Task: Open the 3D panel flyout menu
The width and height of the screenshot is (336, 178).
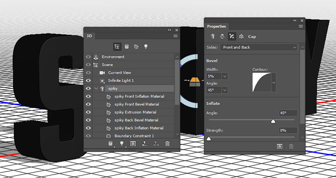Action: 176,36
